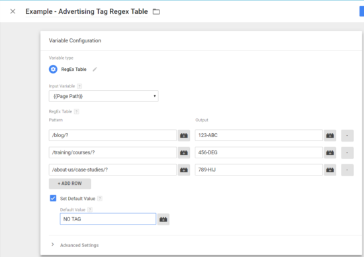
Task: Close the variable editor with X icon
Action: (x=13, y=11)
